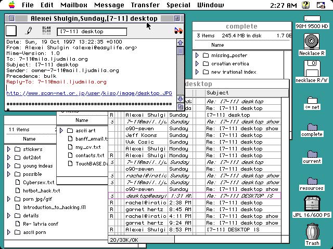Click the subject field showing [7-11] desktop
The image size is (333, 249).
(x=91, y=32)
